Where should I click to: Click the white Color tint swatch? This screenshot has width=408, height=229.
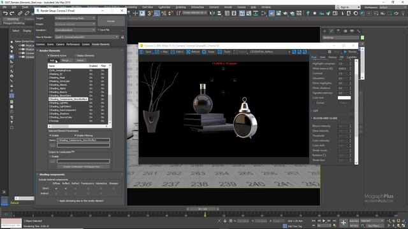344,98
